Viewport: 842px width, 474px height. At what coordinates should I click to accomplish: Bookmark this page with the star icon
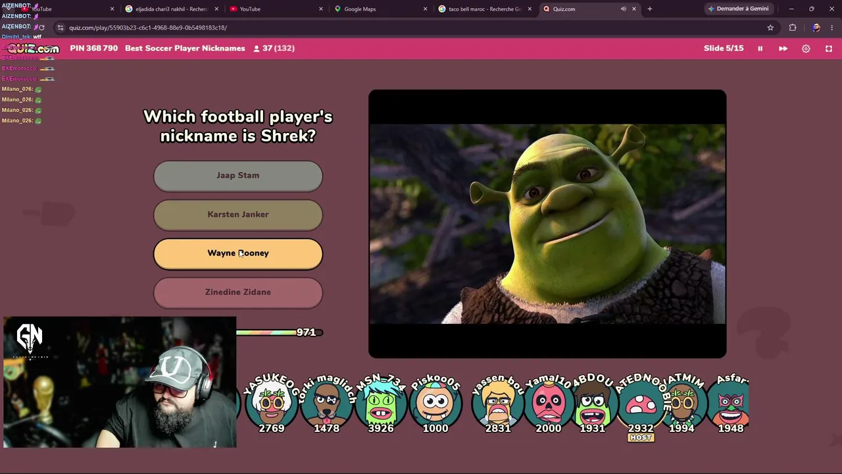[770, 28]
